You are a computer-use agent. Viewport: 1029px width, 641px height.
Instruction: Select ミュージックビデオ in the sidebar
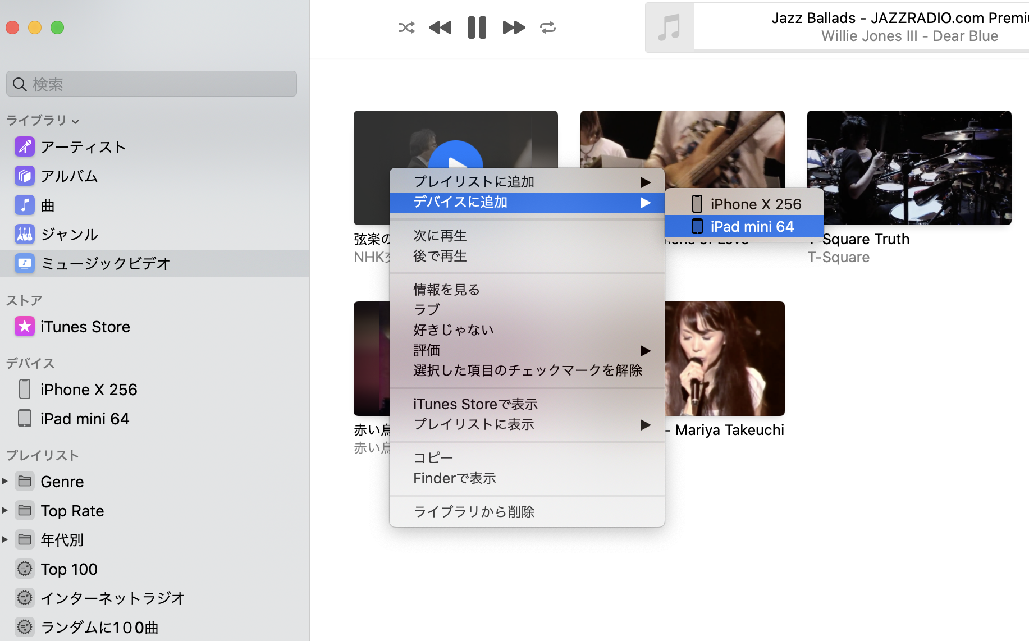click(154, 263)
